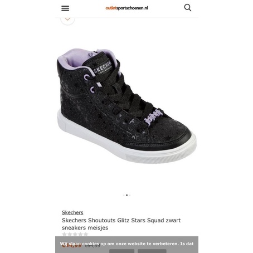Rate the product with the third star
Viewport: 253px width, 253px height.
pyautogui.click(x=75, y=235)
